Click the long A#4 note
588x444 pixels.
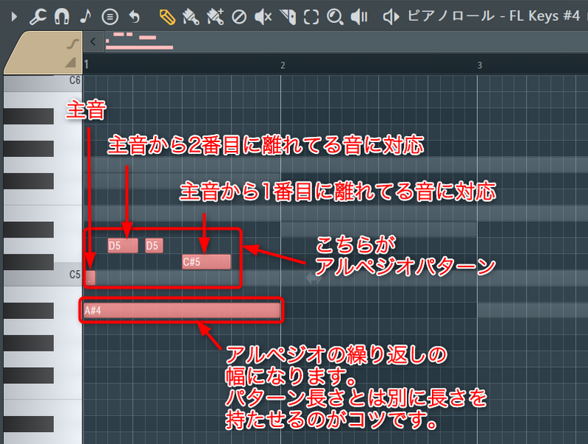click(x=183, y=311)
